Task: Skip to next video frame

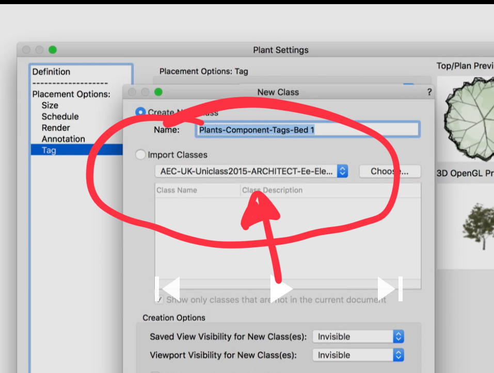Action: [x=390, y=289]
